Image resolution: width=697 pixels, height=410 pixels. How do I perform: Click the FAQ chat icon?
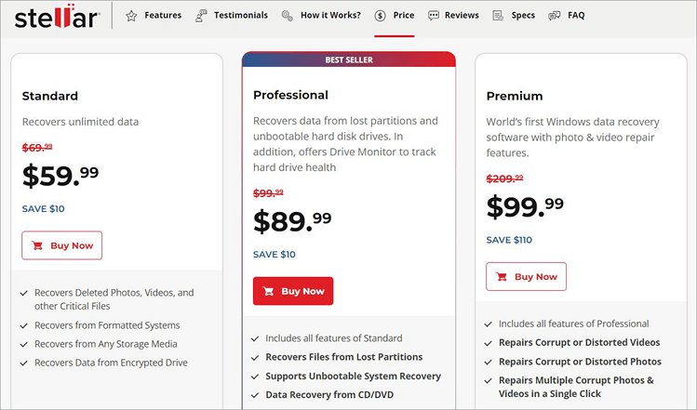tap(555, 16)
